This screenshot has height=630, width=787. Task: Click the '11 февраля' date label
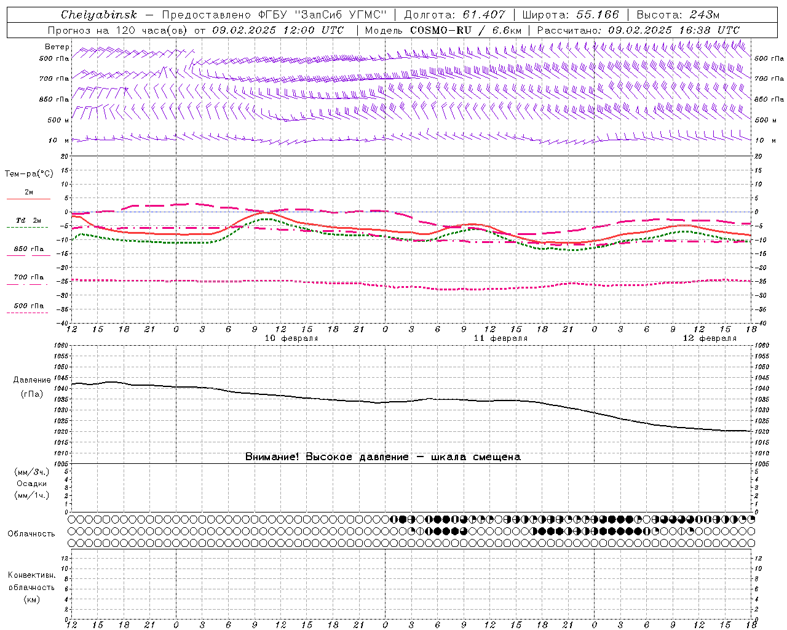(500, 338)
